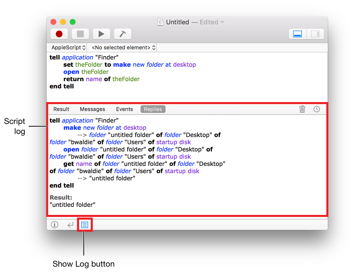The height and width of the screenshot is (273, 355).
Task: Click 'make new folder at desktop' log line
Action: (105, 128)
